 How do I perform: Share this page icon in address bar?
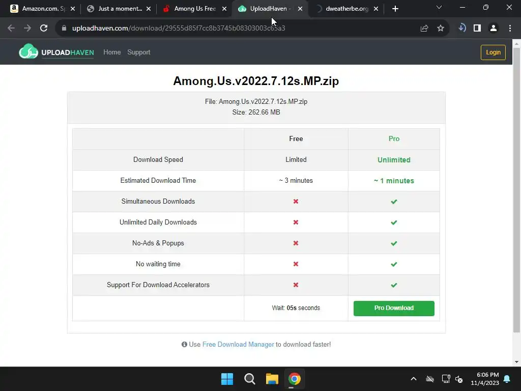(424, 29)
